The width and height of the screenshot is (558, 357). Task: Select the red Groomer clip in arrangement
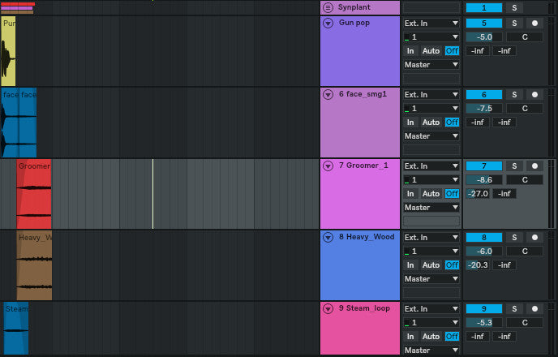(34, 194)
